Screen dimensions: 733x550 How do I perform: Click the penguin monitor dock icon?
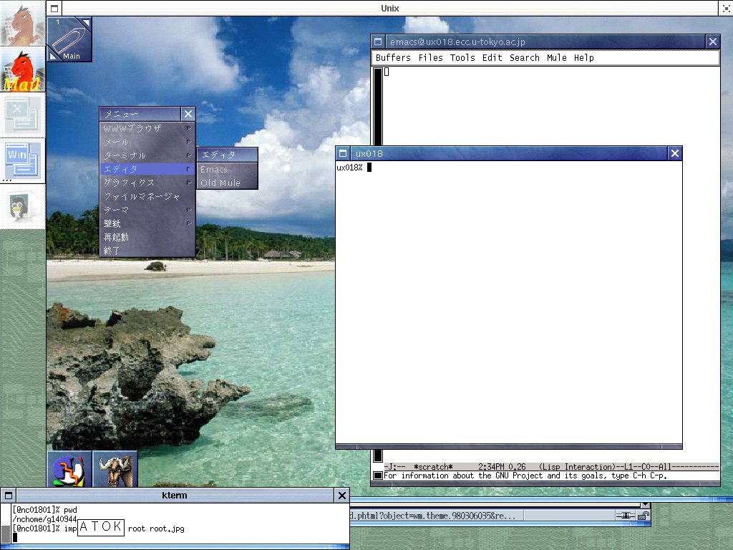click(x=23, y=206)
